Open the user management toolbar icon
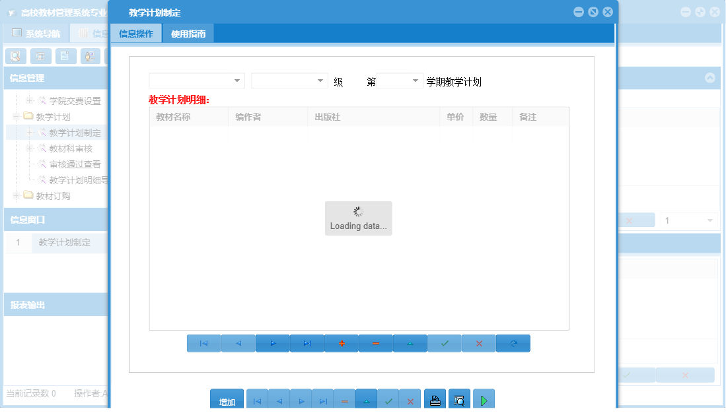This screenshot has height=419, width=726. [x=89, y=56]
